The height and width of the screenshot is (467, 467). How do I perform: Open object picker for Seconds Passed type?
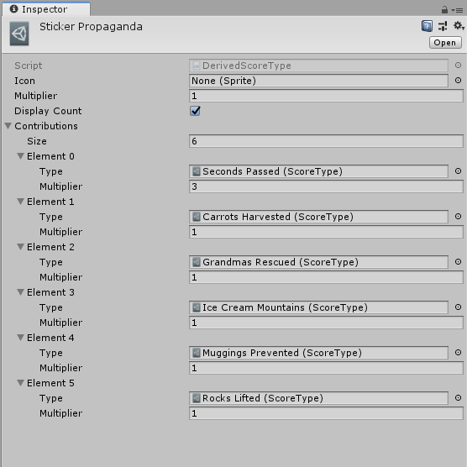[x=458, y=171]
